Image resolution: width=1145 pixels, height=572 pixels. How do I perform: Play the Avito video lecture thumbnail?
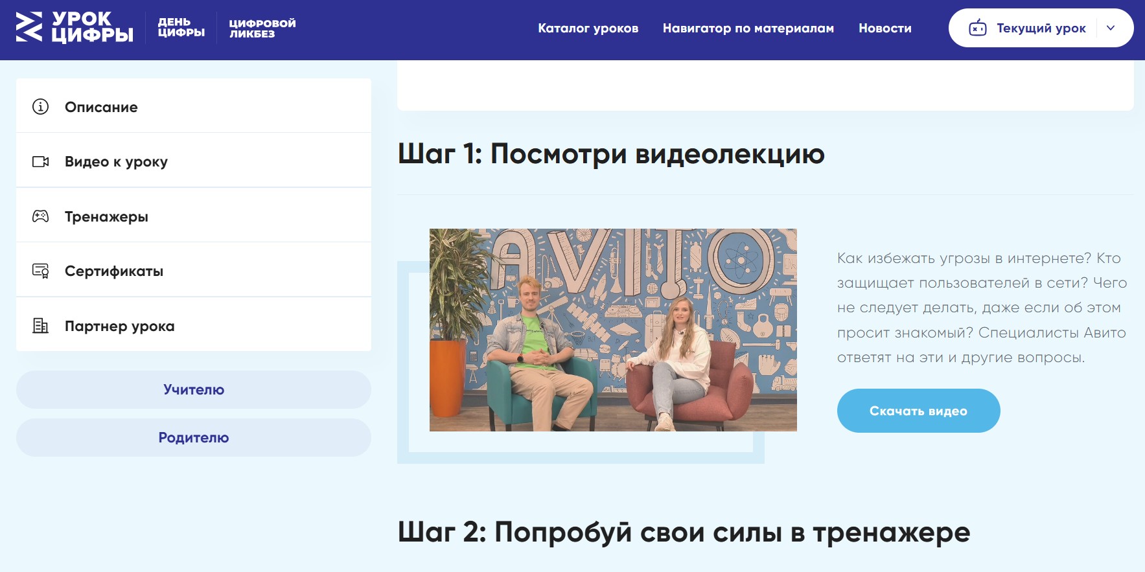click(x=613, y=330)
